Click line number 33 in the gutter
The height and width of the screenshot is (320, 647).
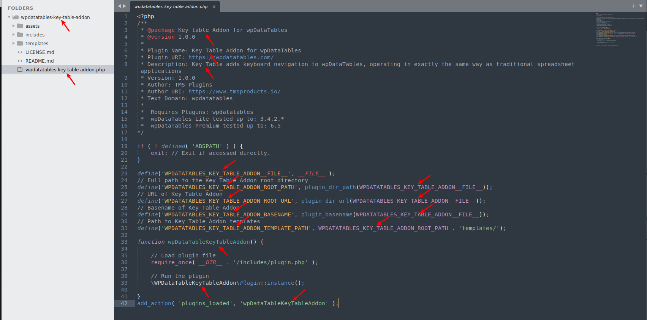pos(124,242)
